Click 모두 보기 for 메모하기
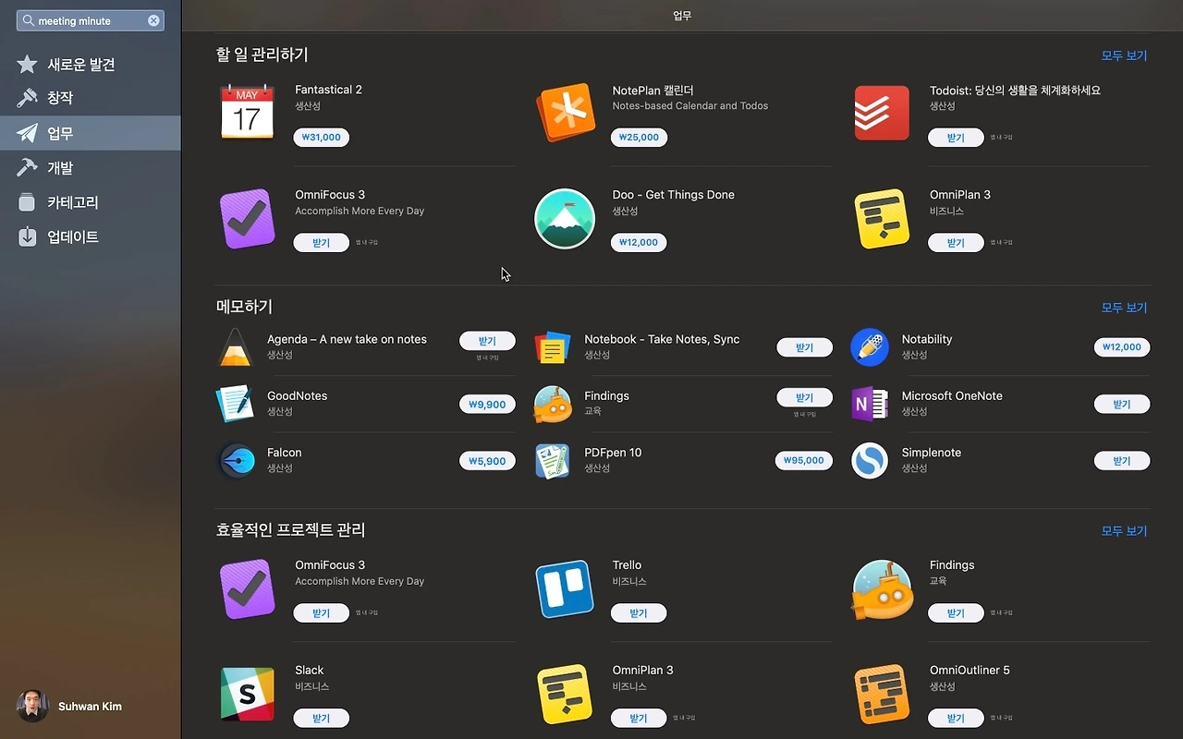This screenshot has height=739, width=1183. pyautogui.click(x=1124, y=308)
